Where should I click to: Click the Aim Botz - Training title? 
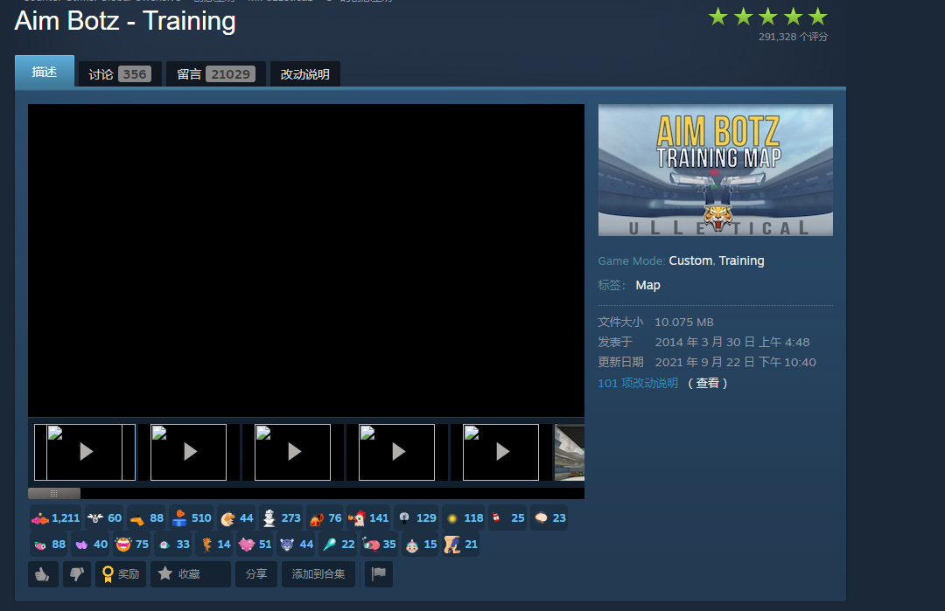[x=125, y=21]
